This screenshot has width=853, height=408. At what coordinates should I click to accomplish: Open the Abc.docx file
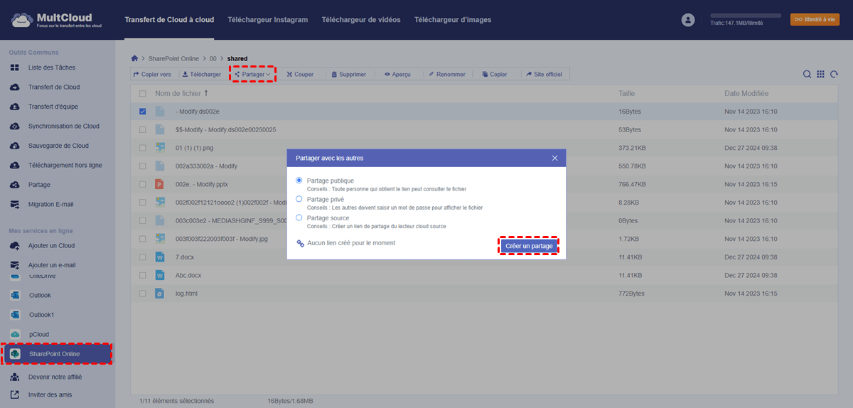pos(188,275)
